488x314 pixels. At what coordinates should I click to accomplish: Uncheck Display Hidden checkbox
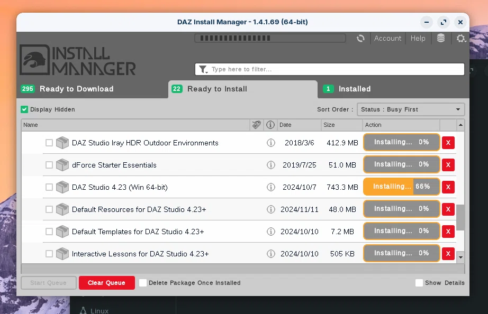[24, 109]
